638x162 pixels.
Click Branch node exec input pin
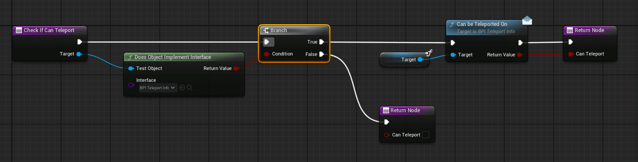coord(267,42)
